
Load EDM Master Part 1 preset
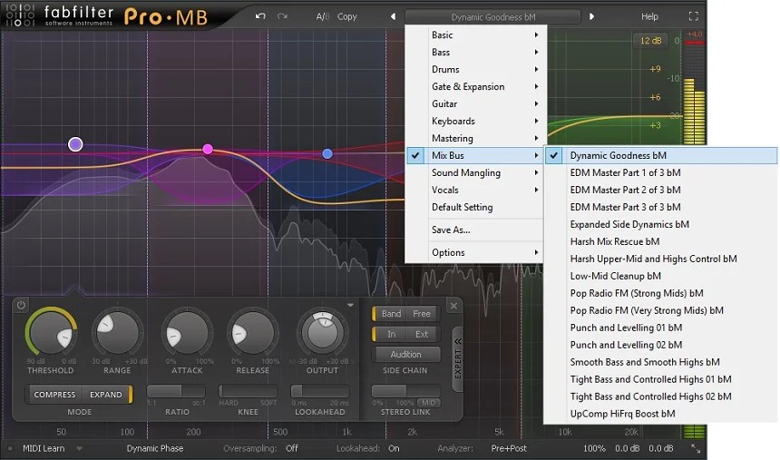[661, 172]
